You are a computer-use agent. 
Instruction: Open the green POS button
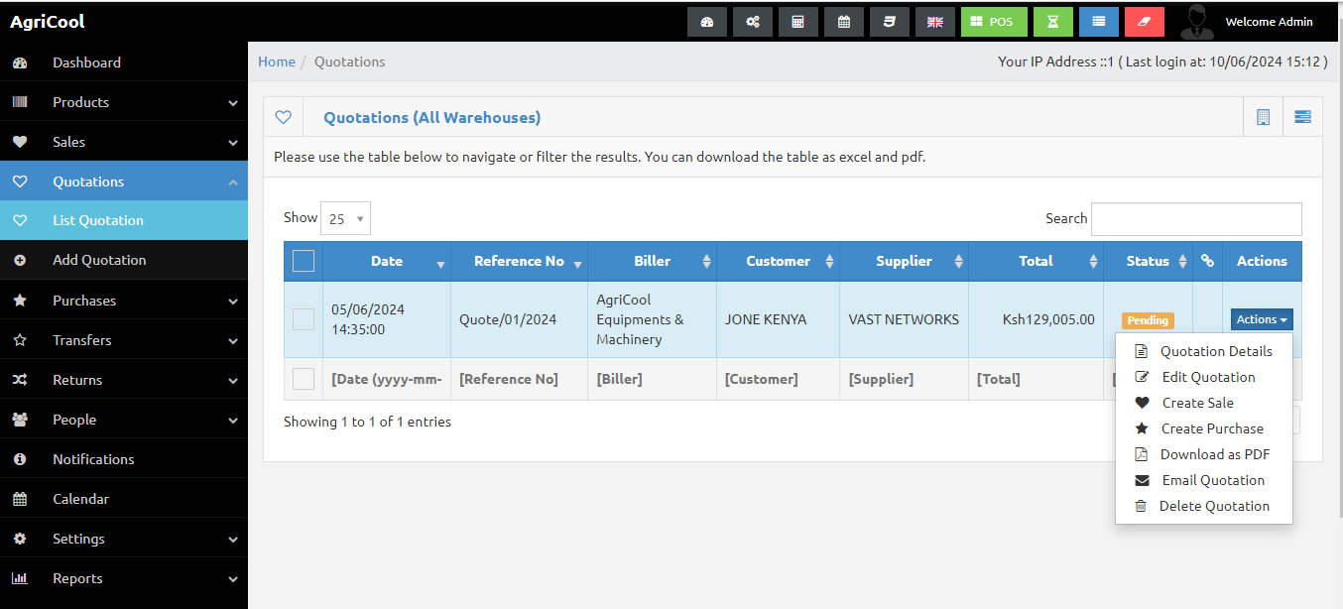pos(993,22)
